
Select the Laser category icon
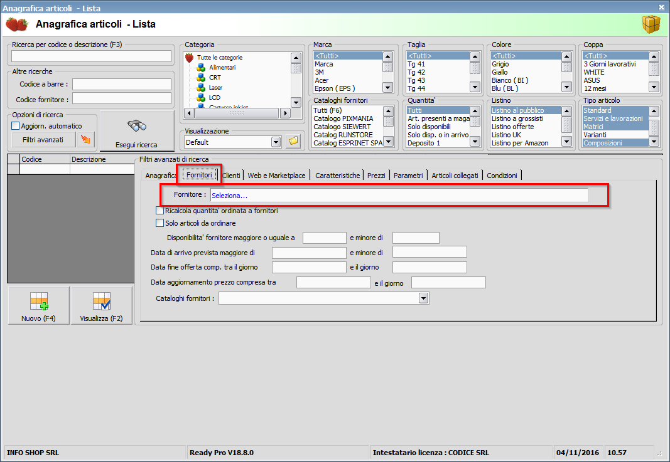pyautogui.click(x=201, y=88)
